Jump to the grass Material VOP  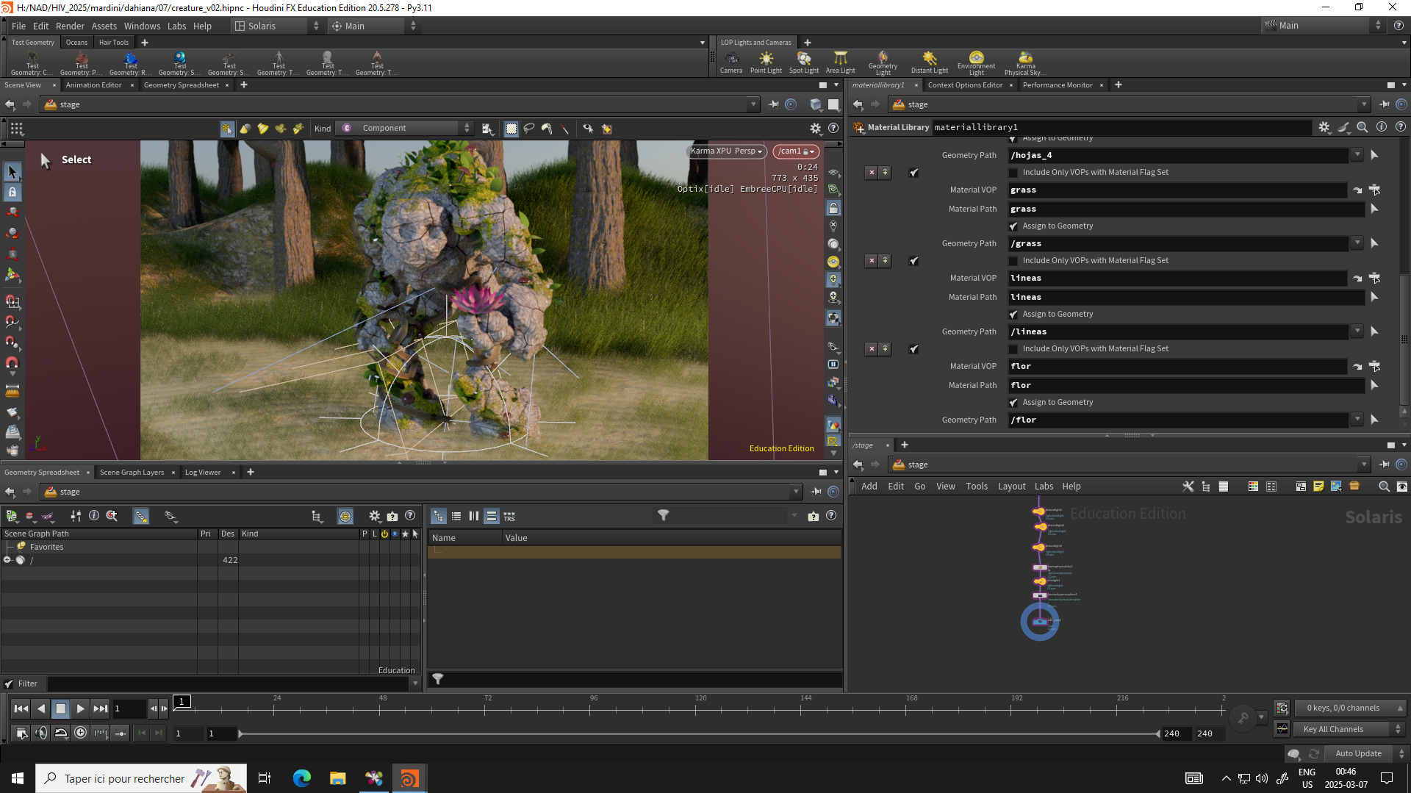click(x=1357, y=190)
